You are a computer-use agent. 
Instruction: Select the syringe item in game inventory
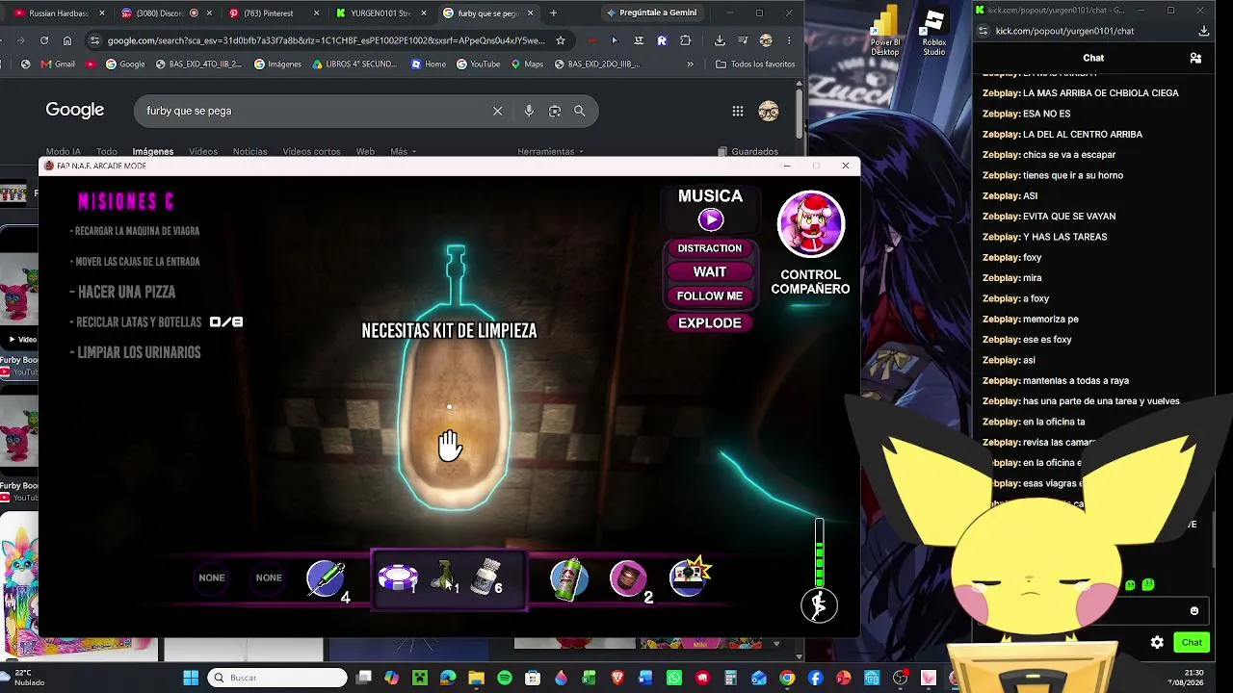coord(325,578)
